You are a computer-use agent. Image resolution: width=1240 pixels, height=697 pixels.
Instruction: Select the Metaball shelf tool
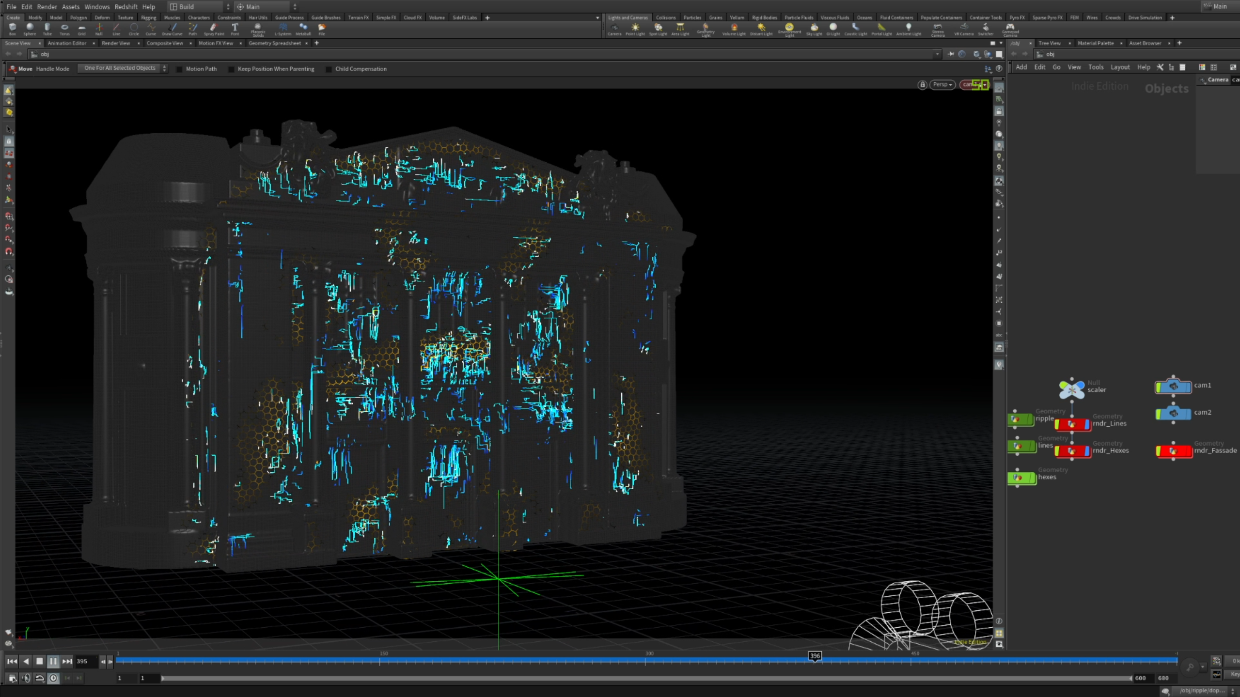pyautogui.click(x=303, y=29)
